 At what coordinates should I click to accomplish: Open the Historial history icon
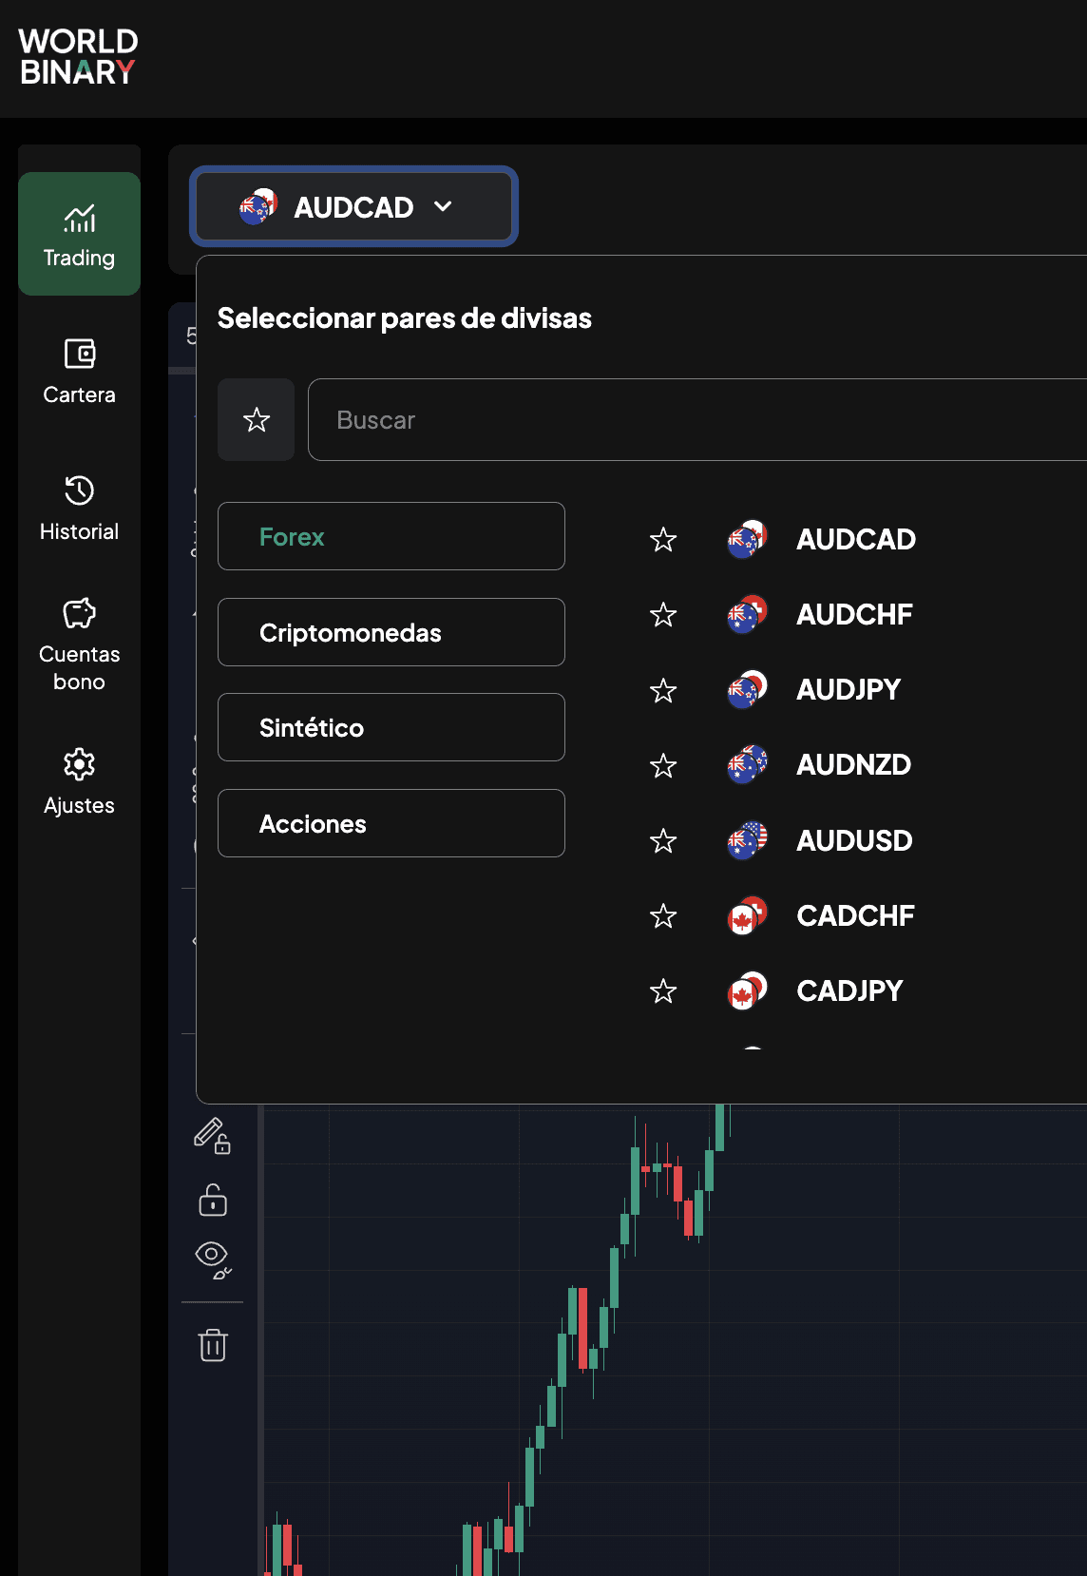coord(80,490)
